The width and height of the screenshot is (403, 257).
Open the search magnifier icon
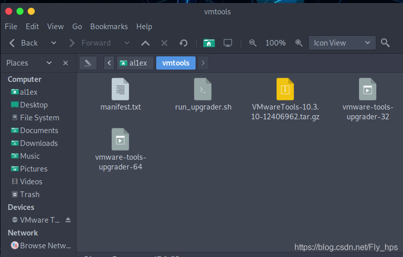(x=385, y=43)
